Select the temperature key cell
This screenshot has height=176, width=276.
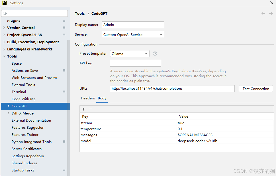tap(128, 129)
